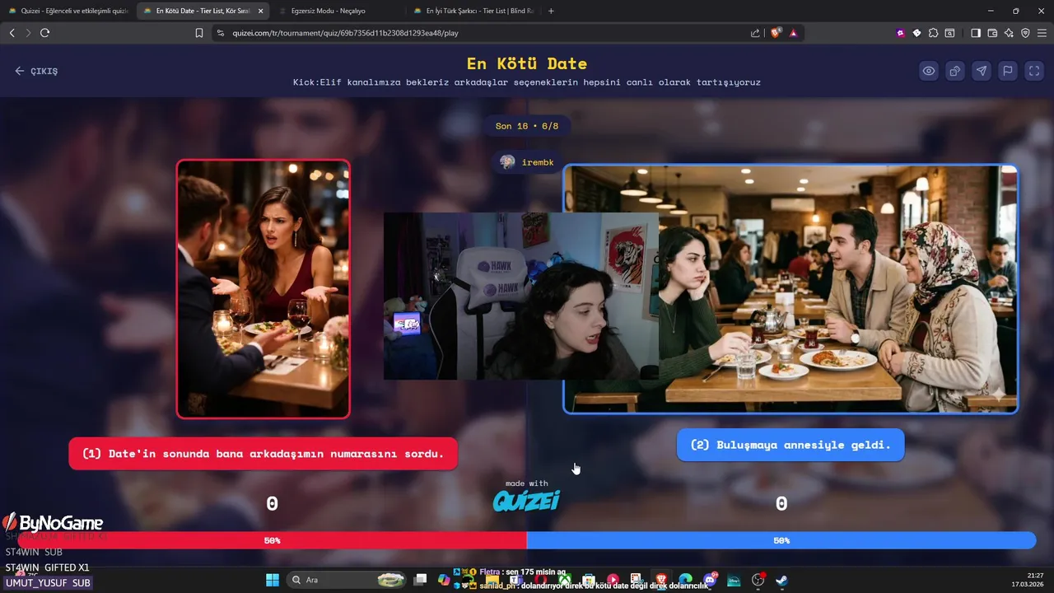The image size is (1054, 593).
Task: Go back in browser history
Action: (x=12, y=33)
